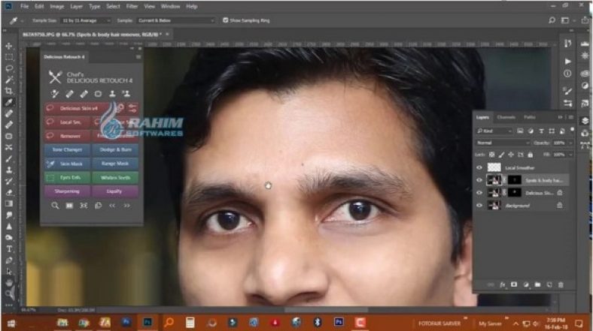Viewport: 593px width, 331px height.
Task: Click the delete layer trash icon
Action: (x=561, y=284)
